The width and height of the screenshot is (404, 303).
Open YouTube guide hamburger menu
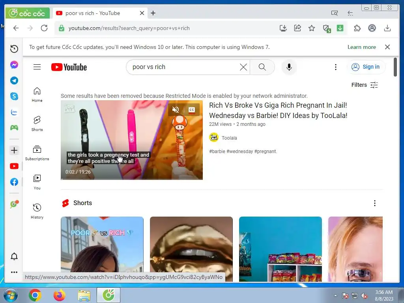(37, 67)
